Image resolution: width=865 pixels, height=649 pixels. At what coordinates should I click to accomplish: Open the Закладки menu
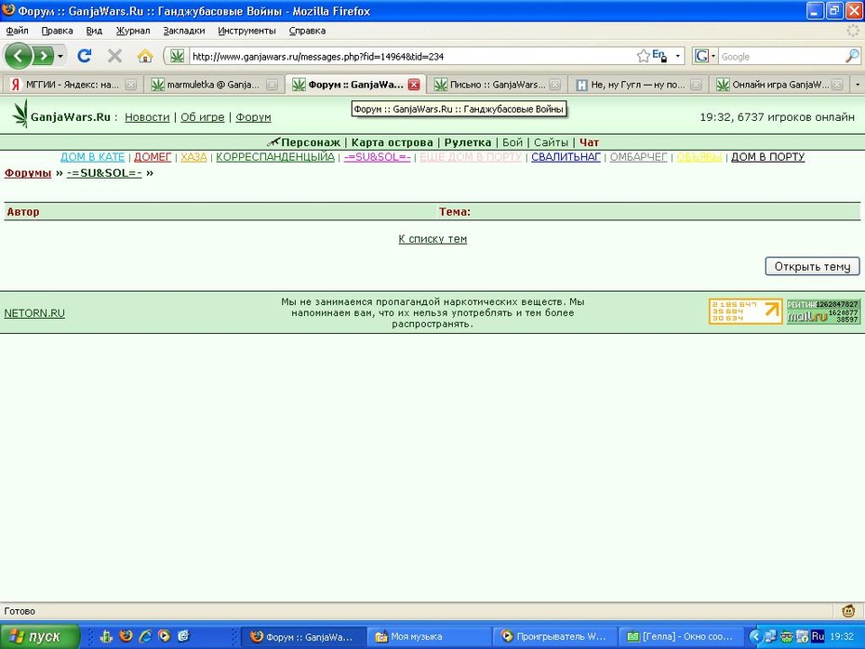coord(184,31)
